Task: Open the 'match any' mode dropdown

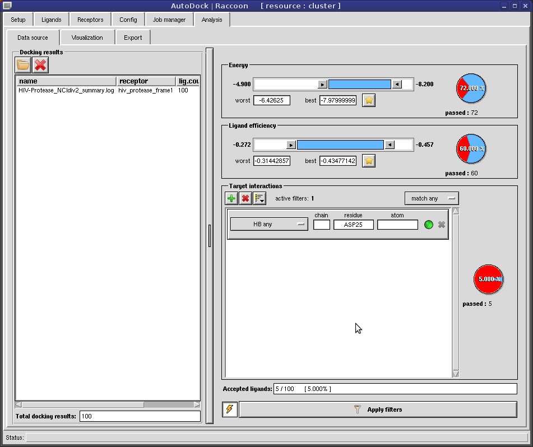Action: pos(432,198)
